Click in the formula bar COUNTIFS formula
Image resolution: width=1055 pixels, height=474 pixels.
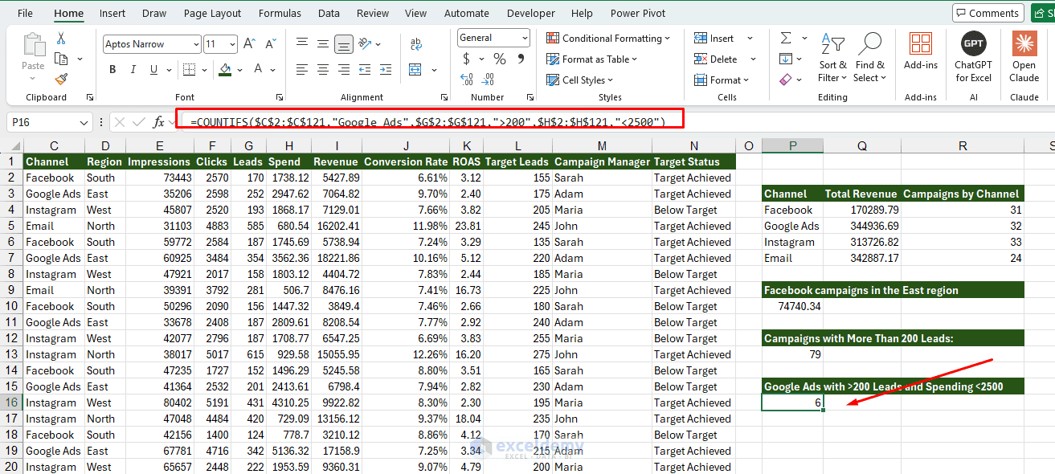429,122
